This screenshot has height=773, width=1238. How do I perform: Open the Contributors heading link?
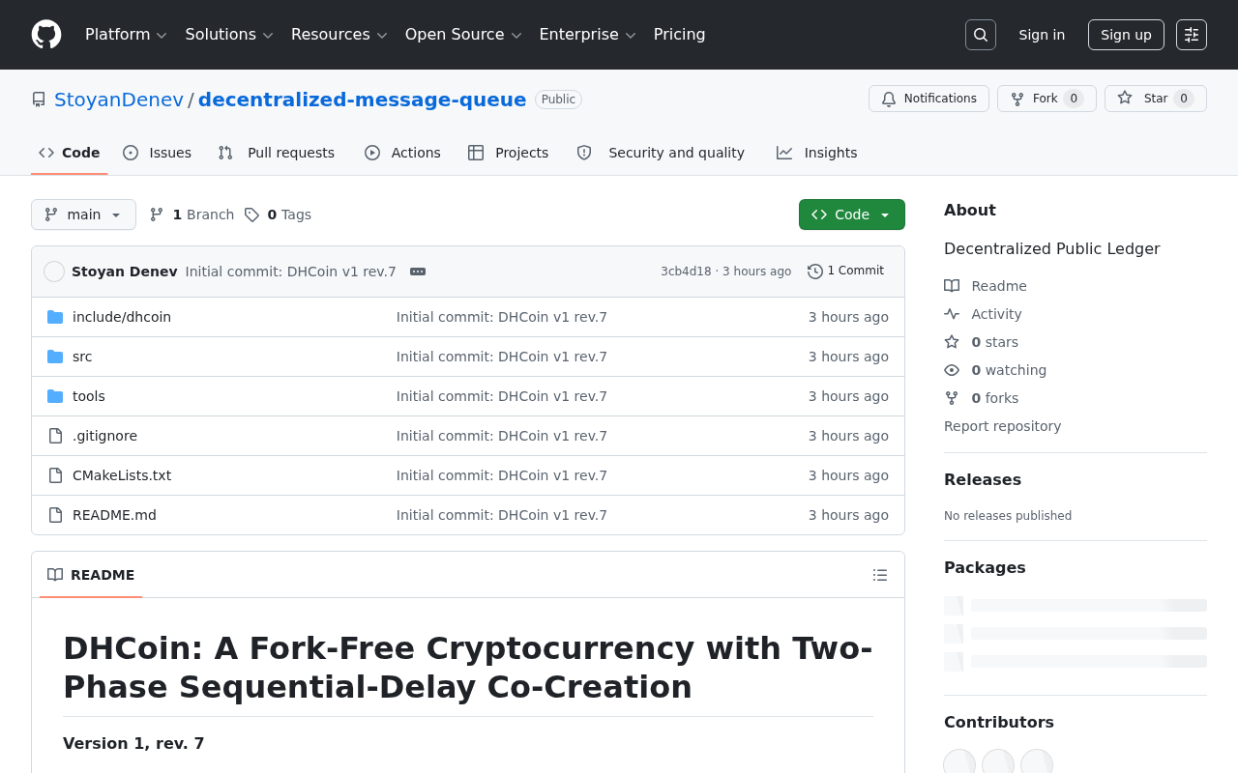[x=999, y=723]
